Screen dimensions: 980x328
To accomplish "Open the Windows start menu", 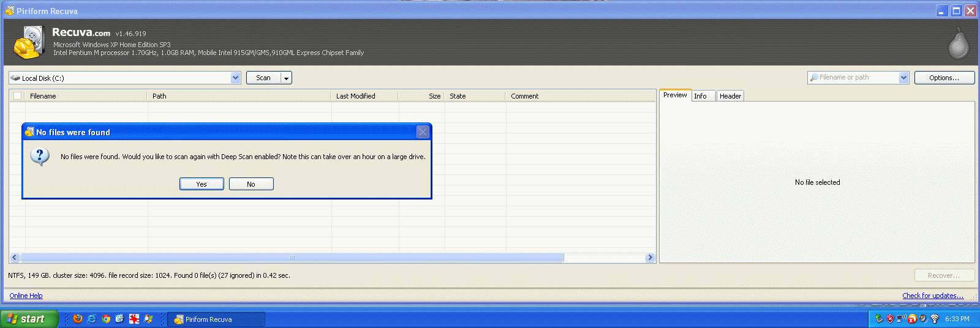I will [29, 319].
